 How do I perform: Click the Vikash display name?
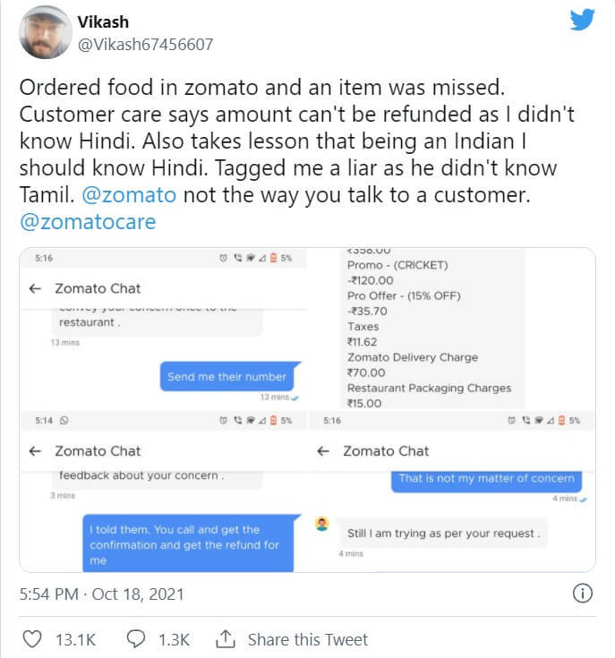(104, 22)
